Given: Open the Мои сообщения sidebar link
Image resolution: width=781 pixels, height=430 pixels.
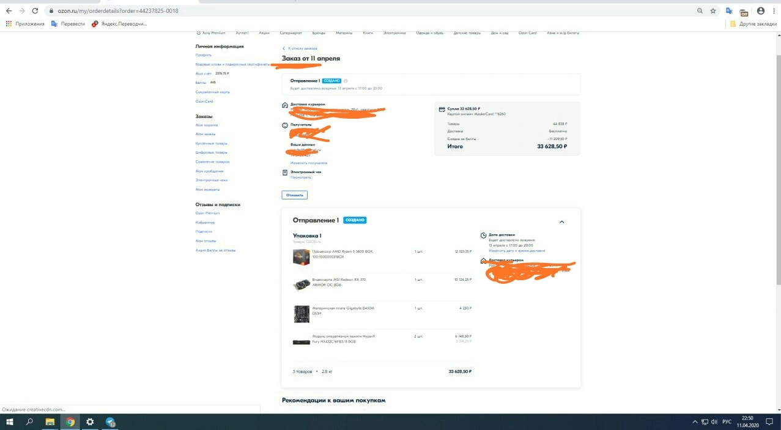Looking at the screenshot, I should point(210,171).
